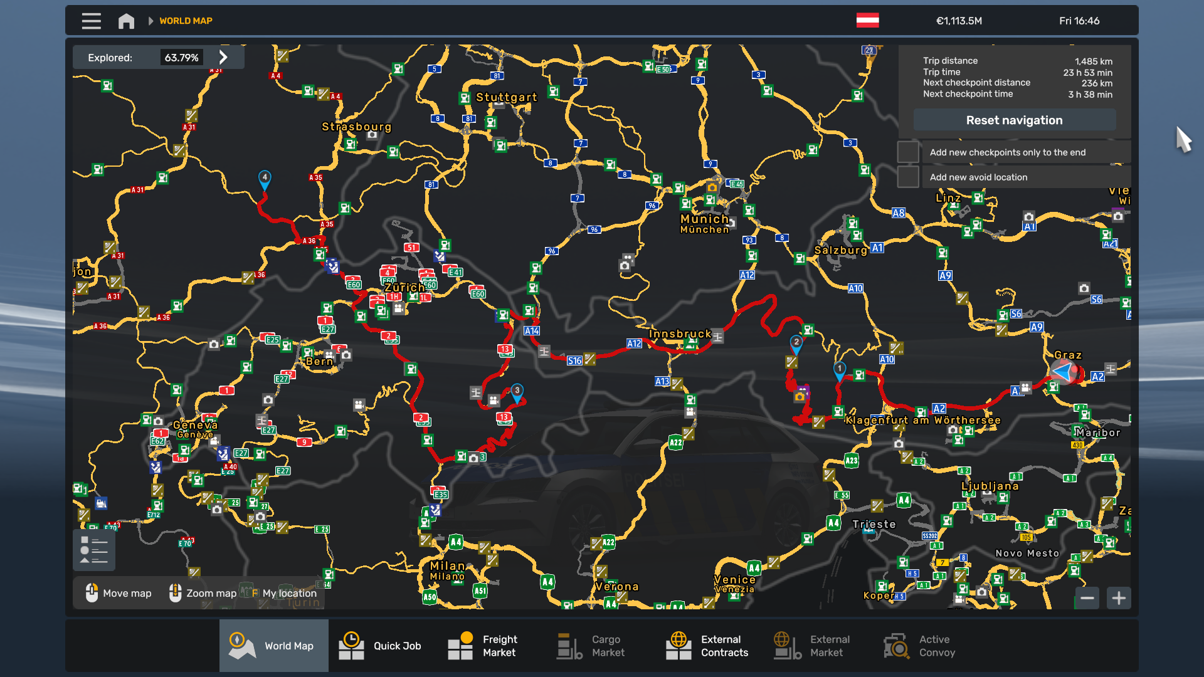The height and width of the screenshot is (677, 1204).
Task: Enable Add new avoid location
Action: (x=910, y=177)
